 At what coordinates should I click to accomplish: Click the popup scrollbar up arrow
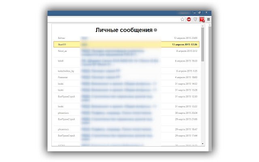tap(203, 26)
